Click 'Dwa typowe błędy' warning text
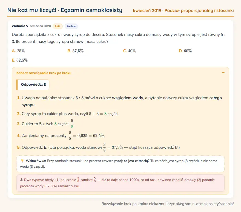Image resolution: width=241 pixels, height=212 pixels. click(39, 180)
